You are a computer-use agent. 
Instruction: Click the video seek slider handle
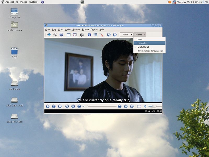[x=86, y=106]
